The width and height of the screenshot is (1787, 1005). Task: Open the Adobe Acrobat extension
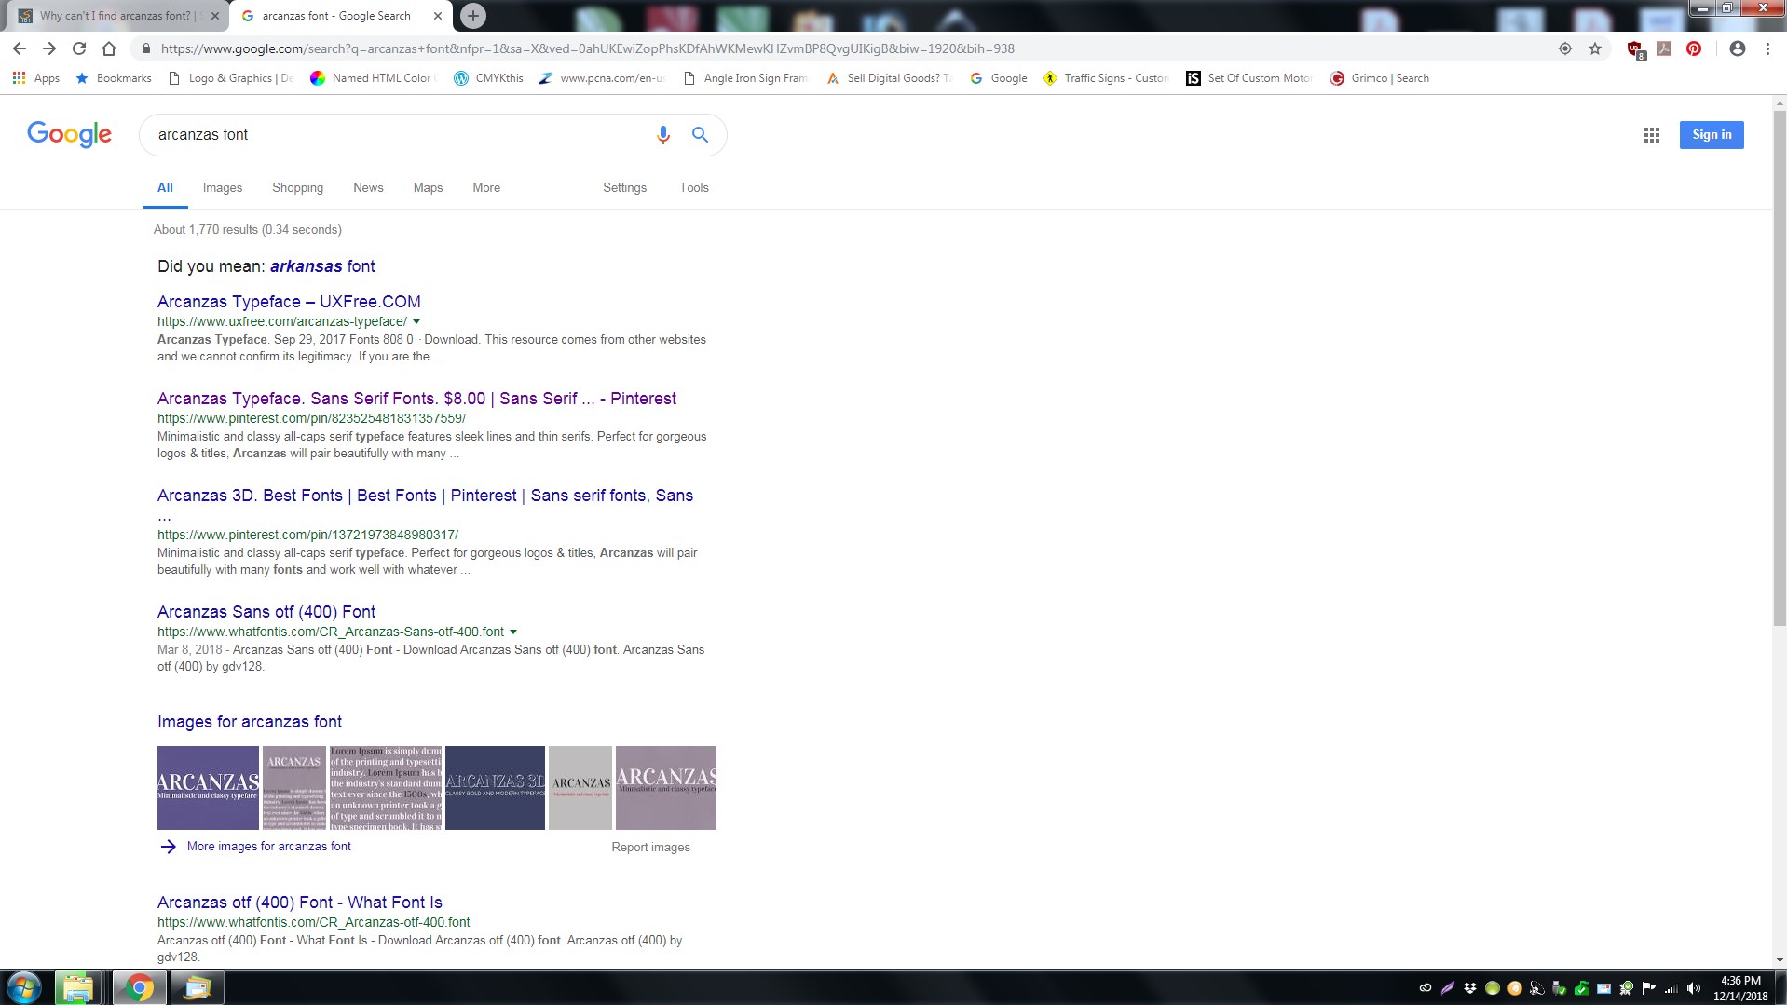pos(1664,48)
